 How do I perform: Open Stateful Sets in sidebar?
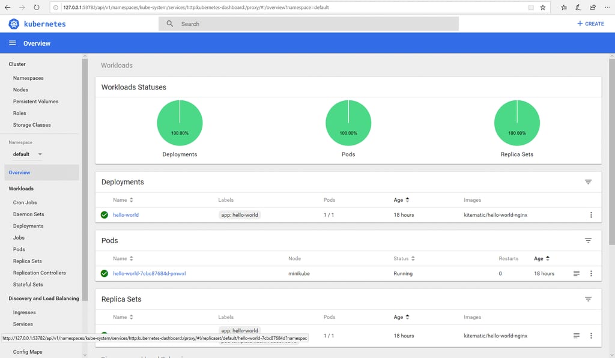[28, 285]
